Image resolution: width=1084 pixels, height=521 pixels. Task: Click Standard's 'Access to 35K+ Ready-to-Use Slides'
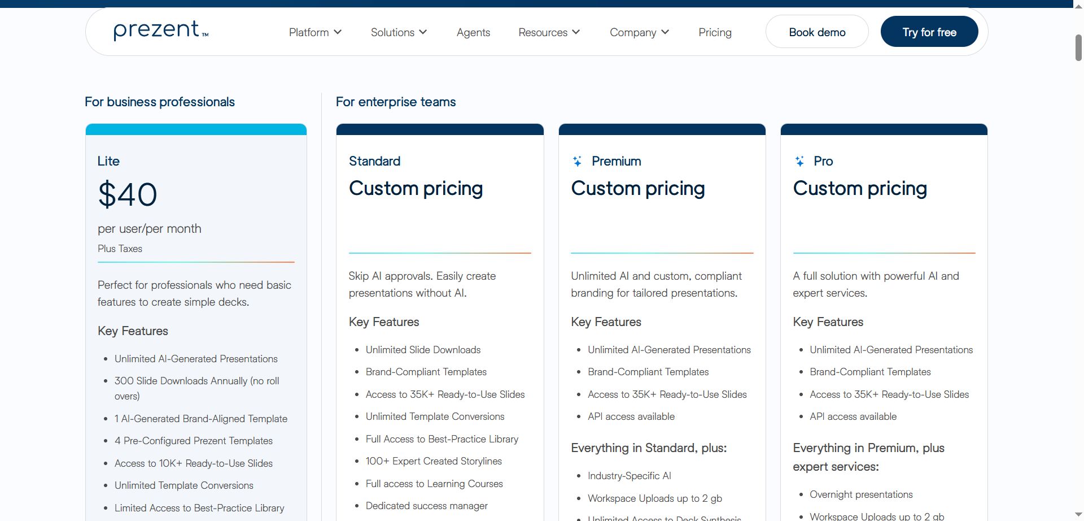coord(445,394)
